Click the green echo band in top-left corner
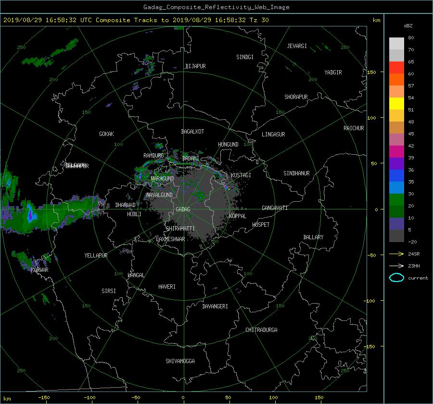This screenshot has width=433, height=404. coord(50,53)
